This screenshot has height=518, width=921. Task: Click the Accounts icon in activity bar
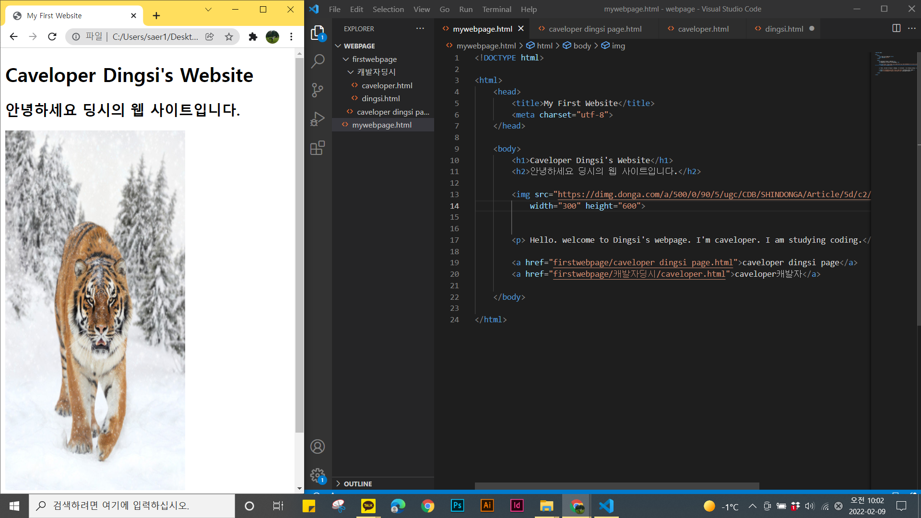[x=318, y=447]
